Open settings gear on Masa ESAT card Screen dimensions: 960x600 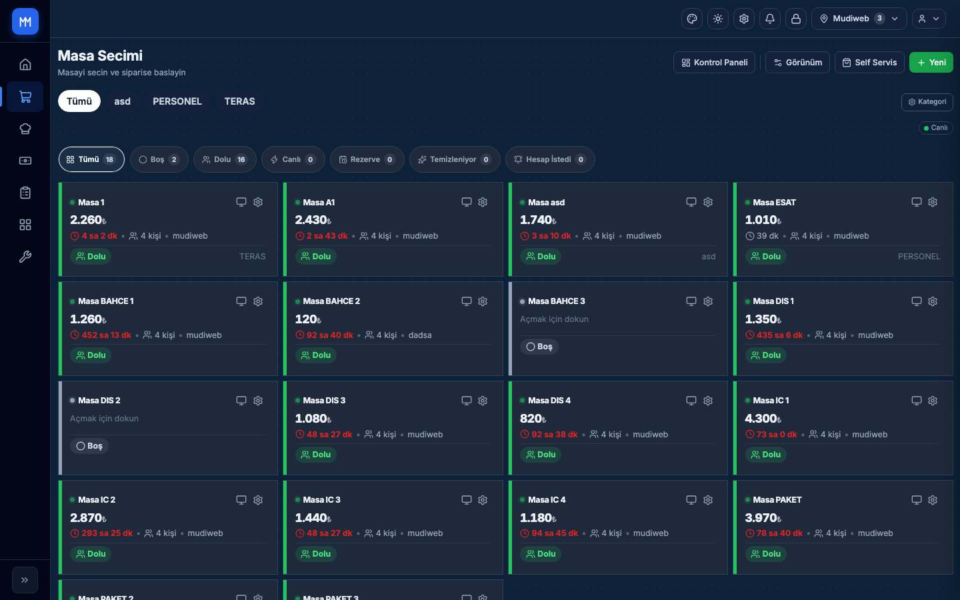coord(933,202)
